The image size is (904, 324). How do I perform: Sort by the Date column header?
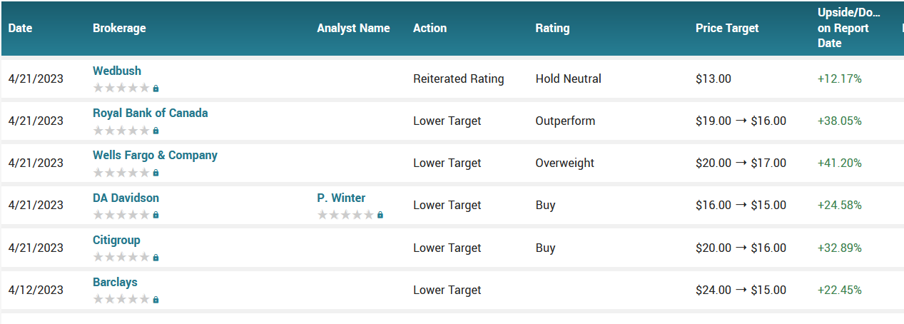[21, 28]
